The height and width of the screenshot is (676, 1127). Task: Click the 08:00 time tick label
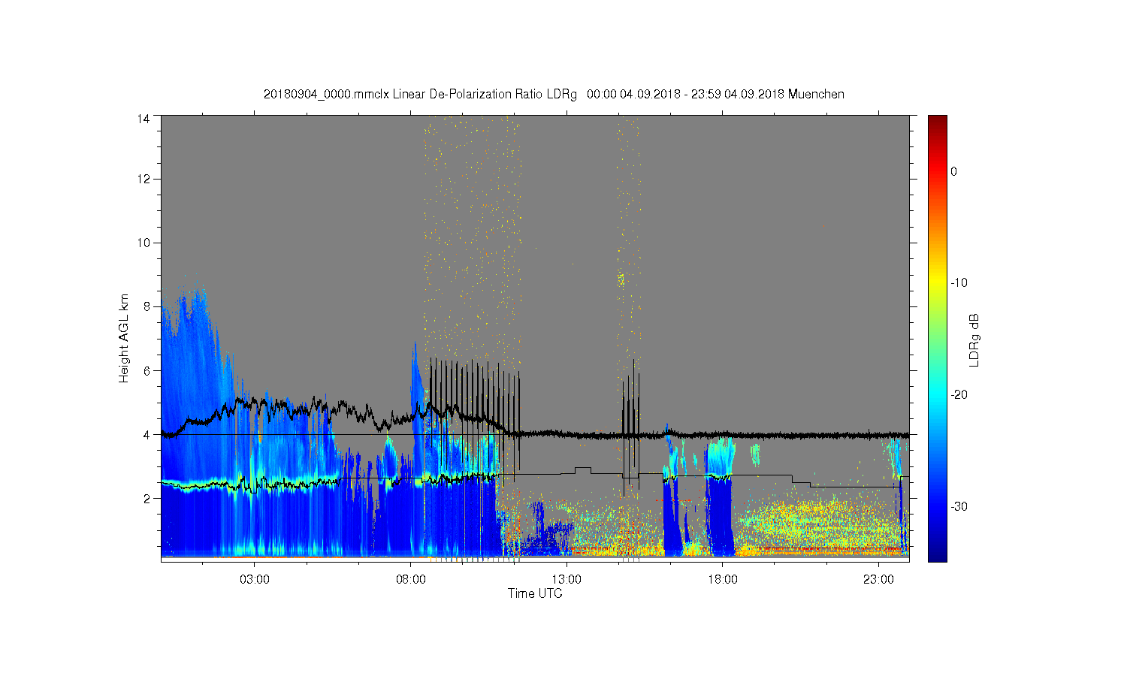[x=410, y=580]
